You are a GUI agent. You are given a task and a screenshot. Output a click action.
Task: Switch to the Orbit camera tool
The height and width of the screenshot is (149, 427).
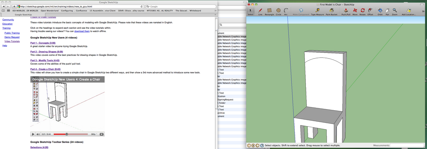point(380,11)
